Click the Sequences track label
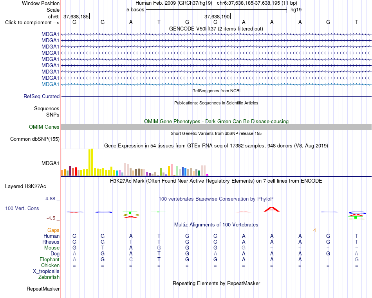Image resolution: width=372 pixels, height=298 pixels. (47, 108)
